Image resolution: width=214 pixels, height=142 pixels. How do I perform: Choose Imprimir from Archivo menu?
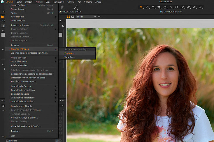(32, 131)
